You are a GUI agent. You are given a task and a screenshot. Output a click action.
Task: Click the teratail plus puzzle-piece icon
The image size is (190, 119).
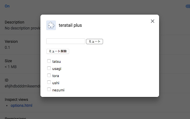pyautogui.click(x=51, y=25)
